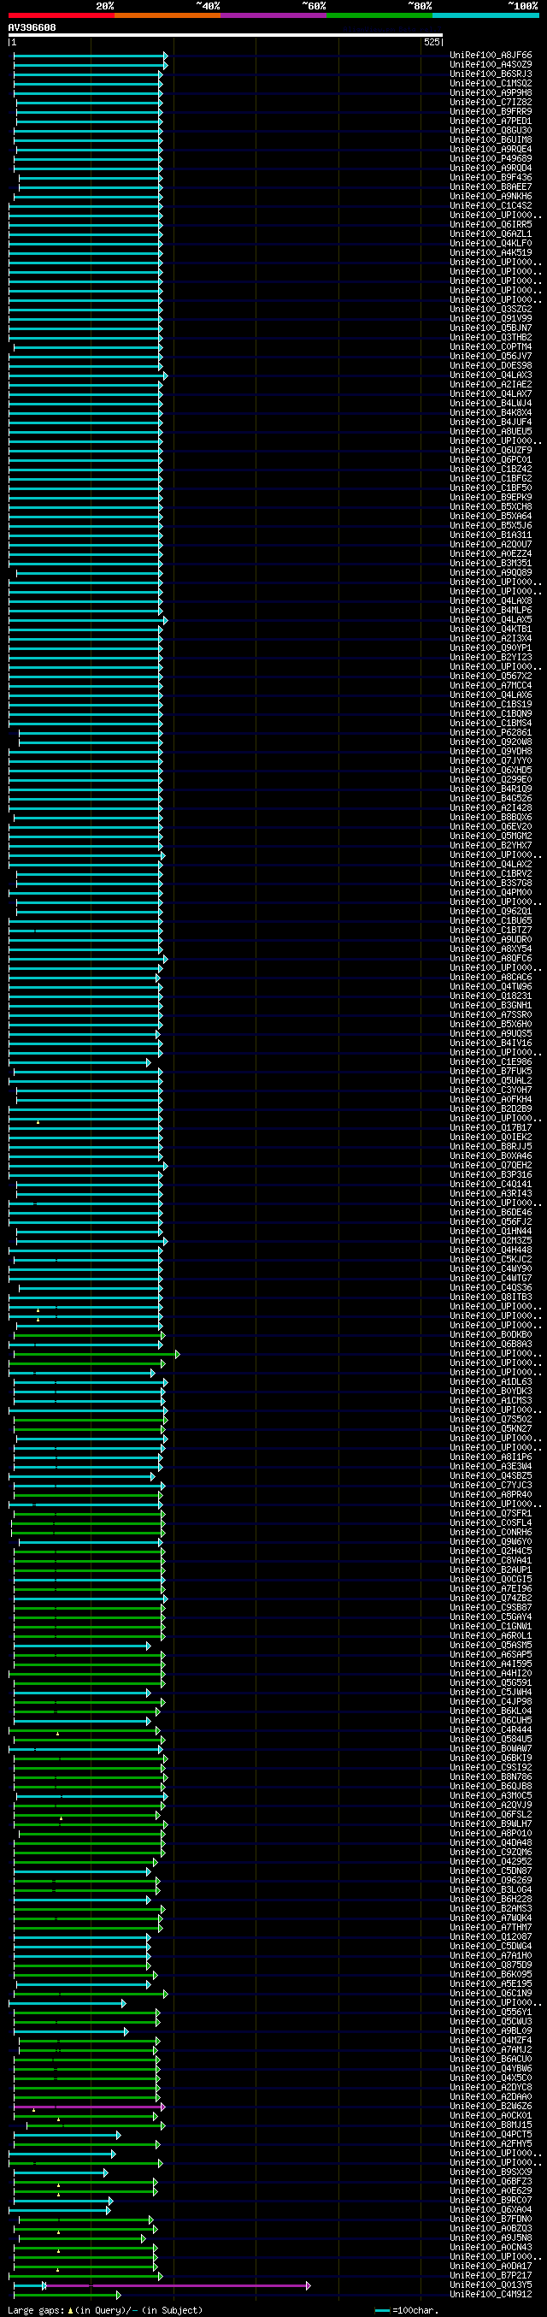The width and height of the screenshot is (547, 2317).
Task: Select hit label UniRef100_B9SXX9
Action: [491, 2172]
